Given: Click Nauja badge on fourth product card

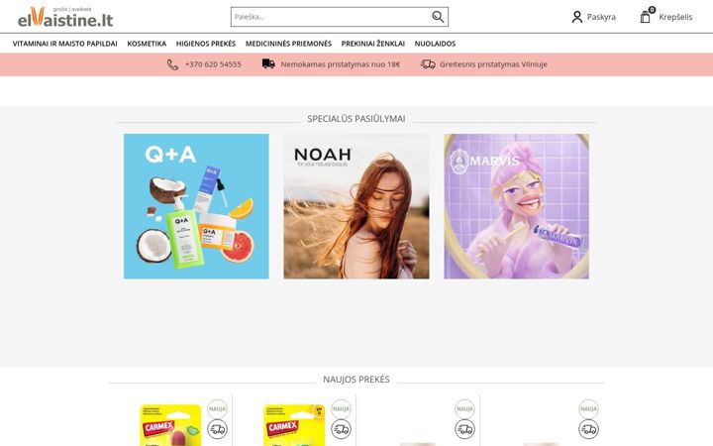Looking at the screenshot, I should [x=588, y=408].
